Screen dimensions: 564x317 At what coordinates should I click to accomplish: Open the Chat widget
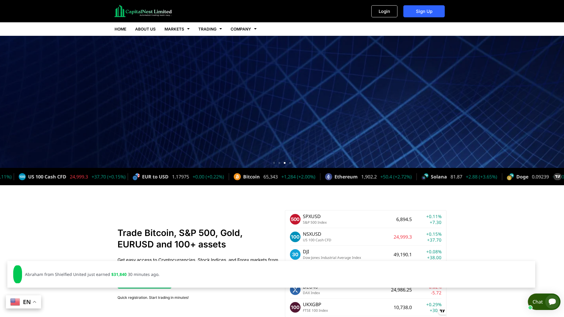point(544,302)
